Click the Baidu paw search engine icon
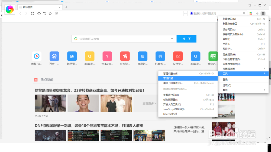 pos(192,13)
